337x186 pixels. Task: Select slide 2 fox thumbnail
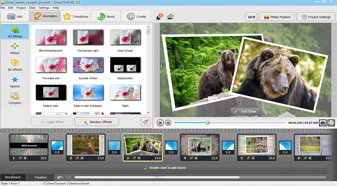[86, 148]
